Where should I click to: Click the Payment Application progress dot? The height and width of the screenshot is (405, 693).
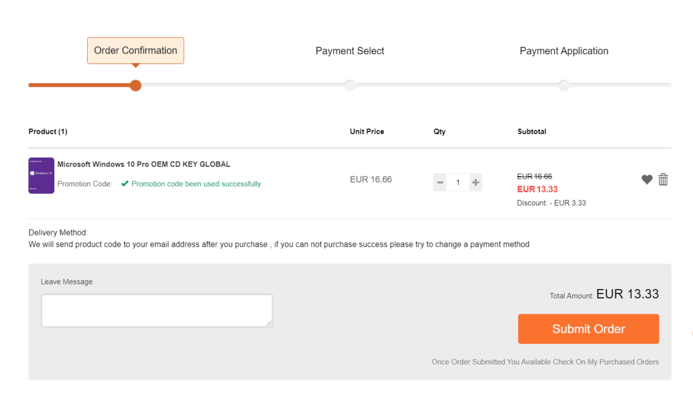[x=564, y=85]
